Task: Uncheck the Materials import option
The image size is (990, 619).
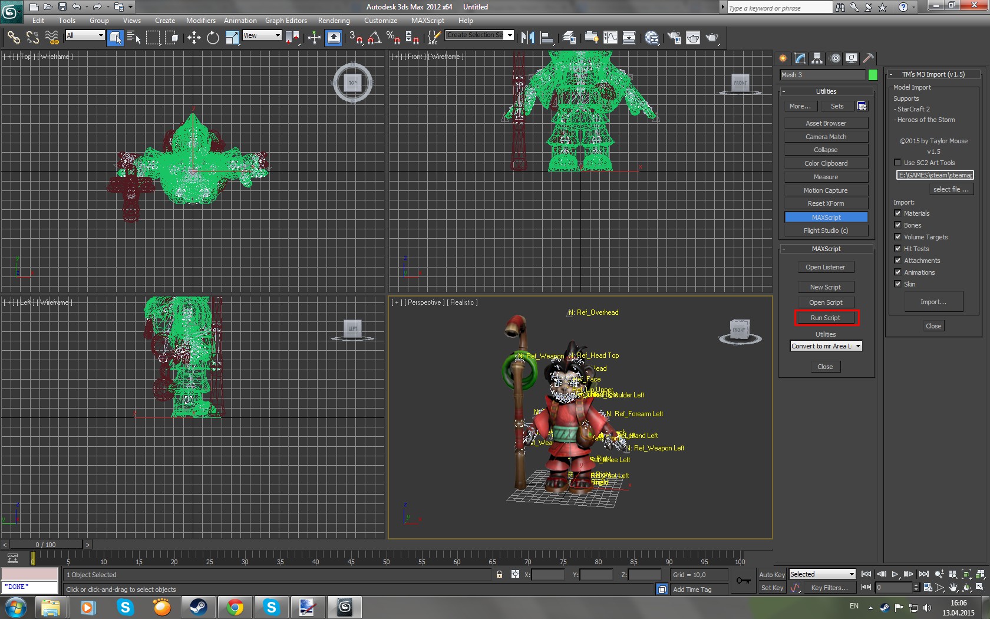Action: [897, 213]
